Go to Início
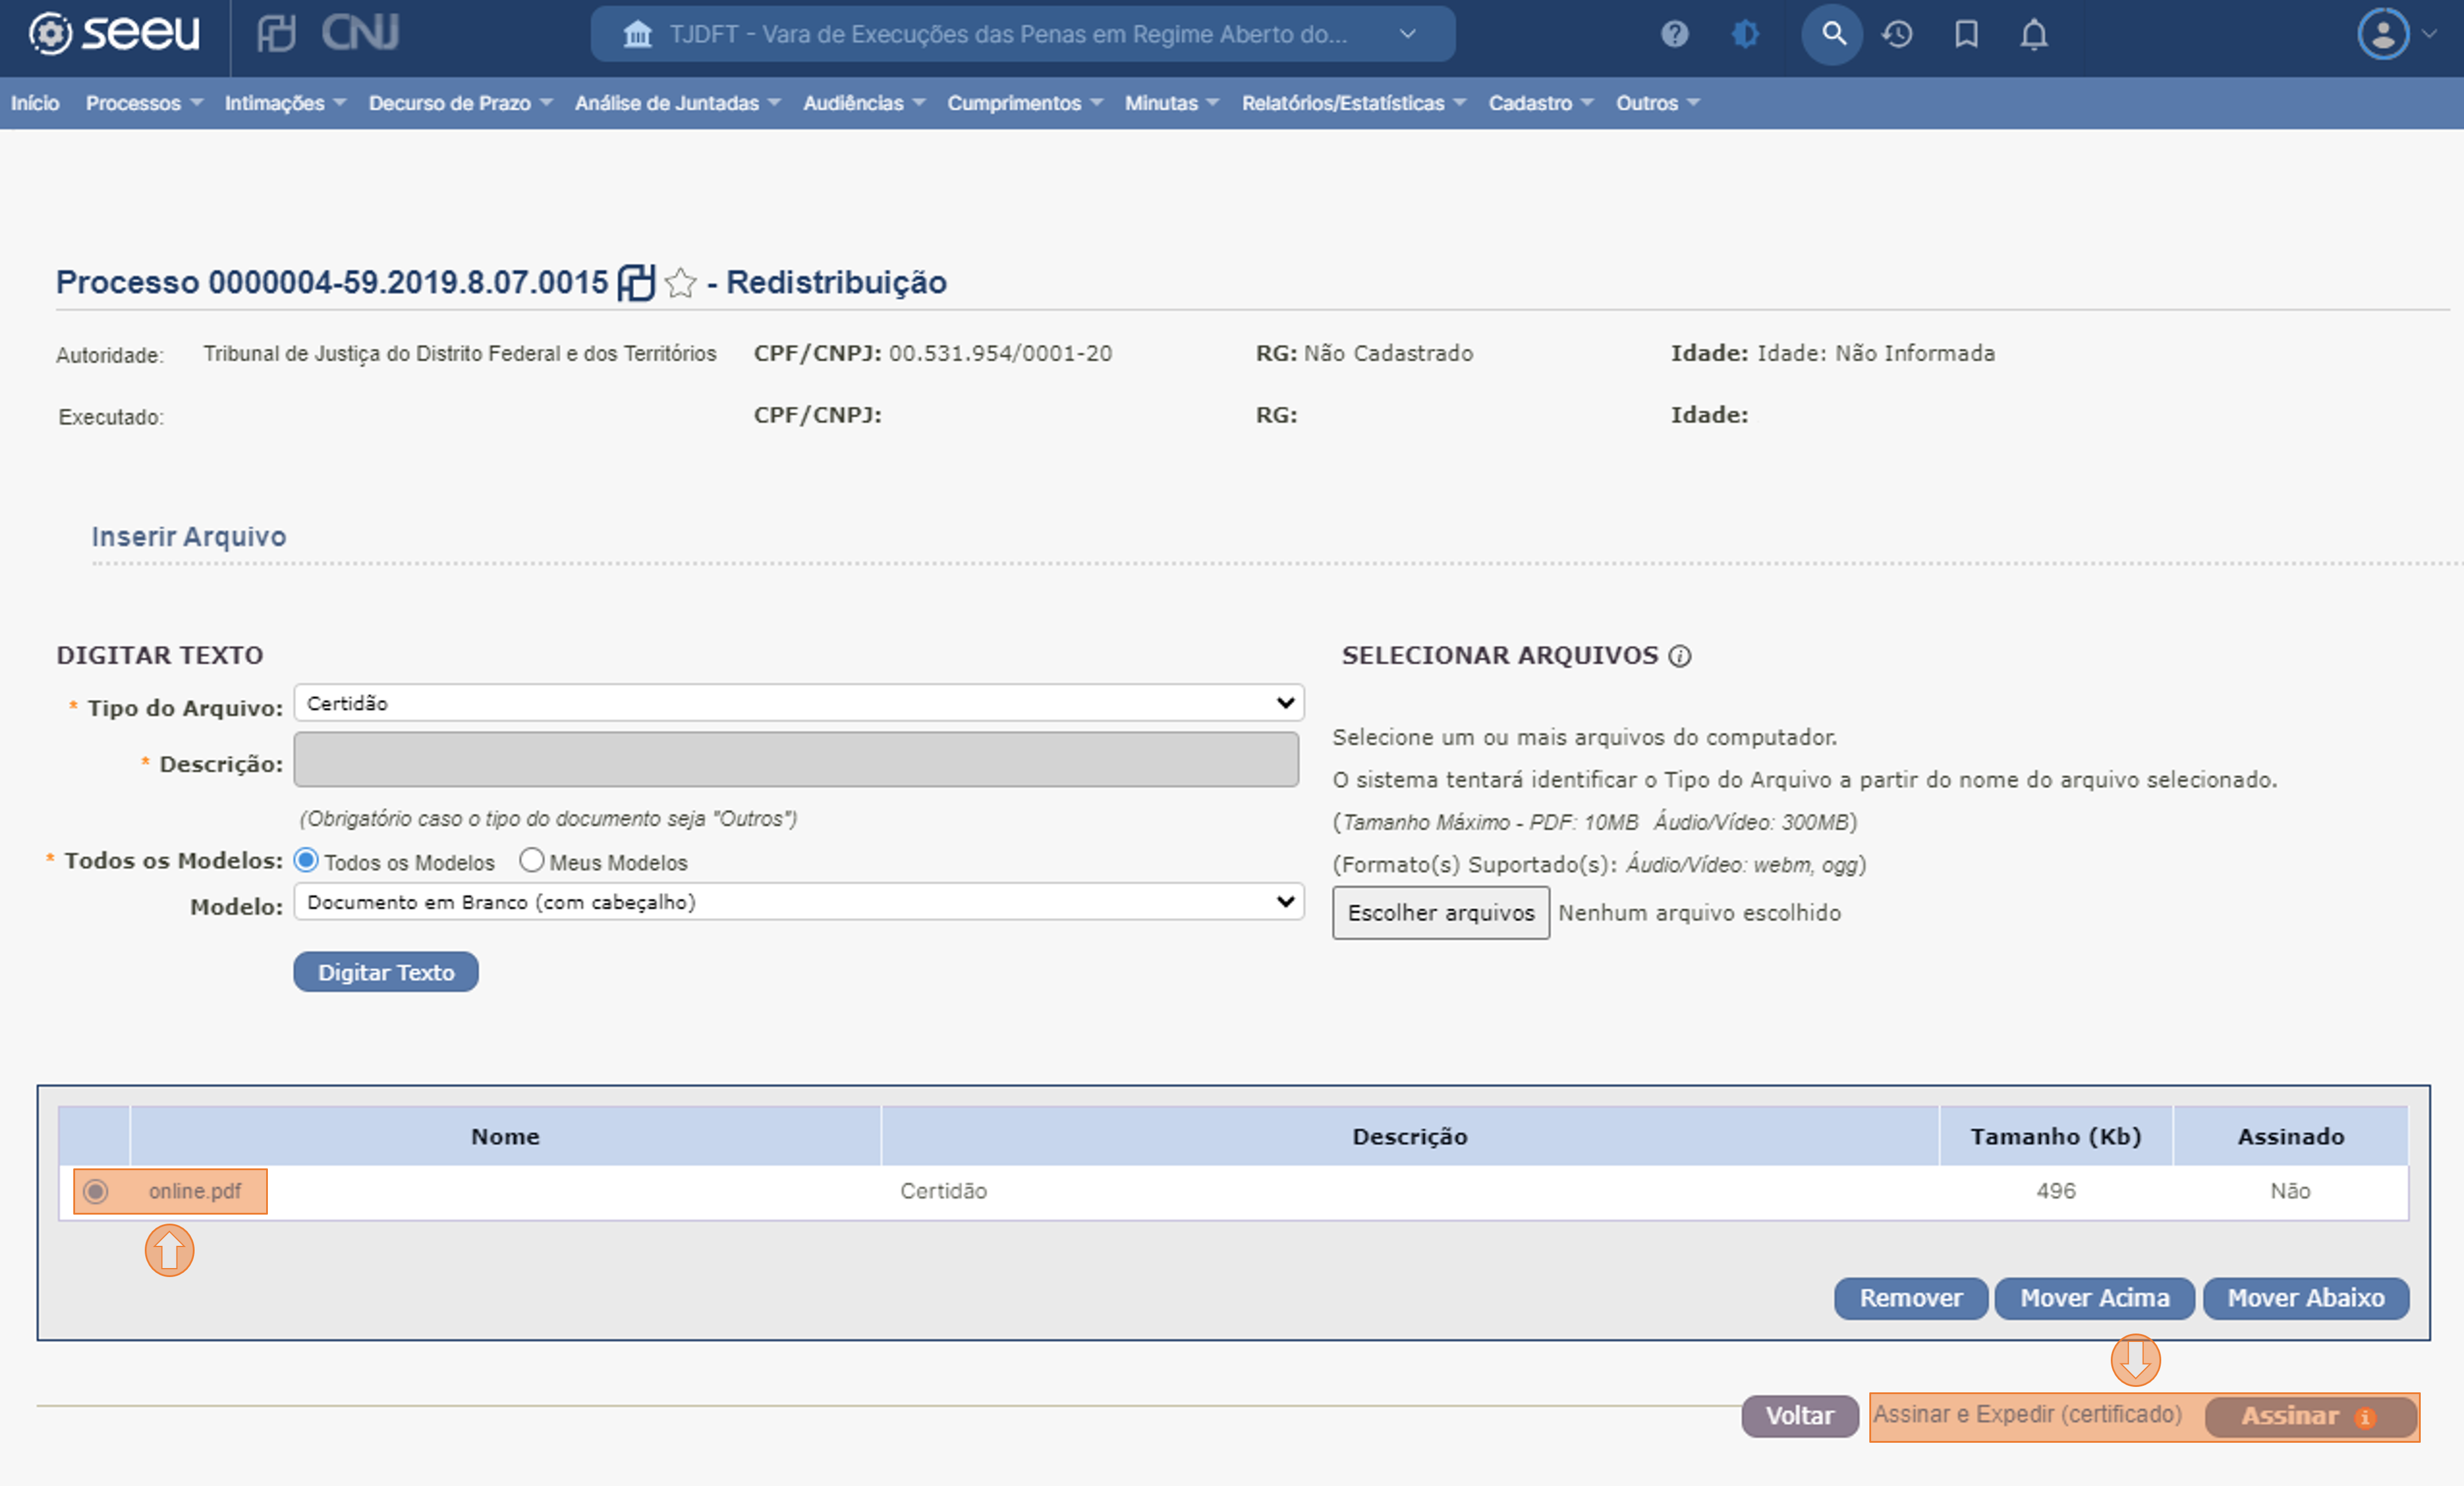 [x=35, y=103]
